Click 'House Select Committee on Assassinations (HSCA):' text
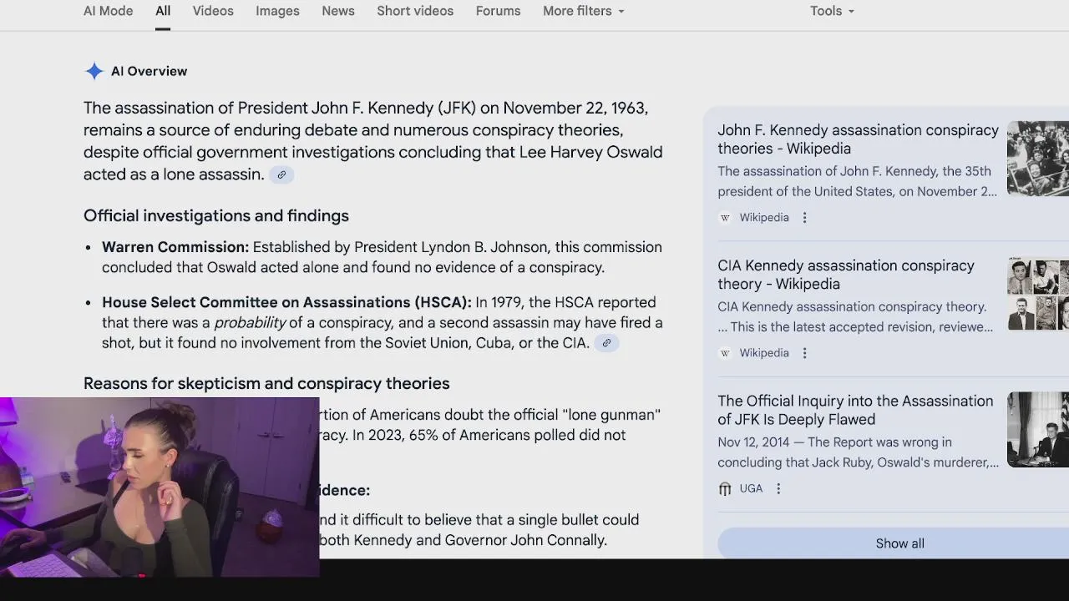The image size is (1069, 601). (x=286, y=302)
